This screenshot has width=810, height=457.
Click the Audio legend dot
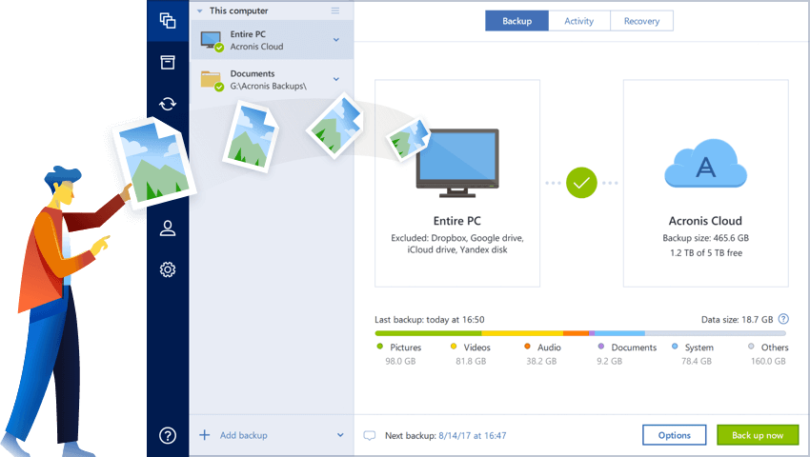[527, 347]
